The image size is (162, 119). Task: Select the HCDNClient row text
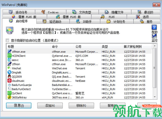click(x=19, y=56)
